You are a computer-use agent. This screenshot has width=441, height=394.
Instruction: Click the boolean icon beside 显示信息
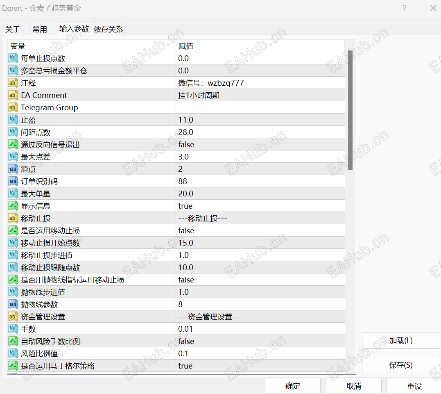(13, 206)
